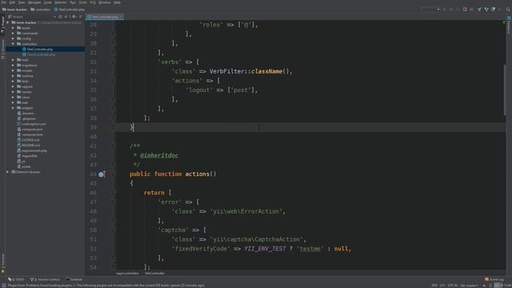Image resolution: width=512 pixels, height=288 pixels.
Task: Toggle the Database side tab on right edge
Action: tap(509, 25)
